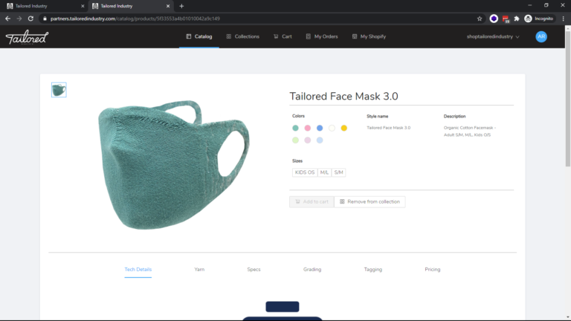Open a new browser tab
The height and width of the screenshot is (321, 571).
181,6
